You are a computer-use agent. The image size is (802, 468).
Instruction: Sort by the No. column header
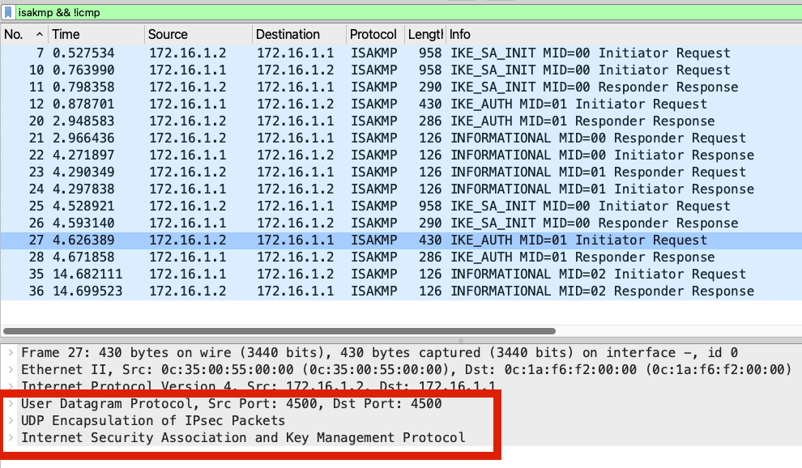click(24, 34)
